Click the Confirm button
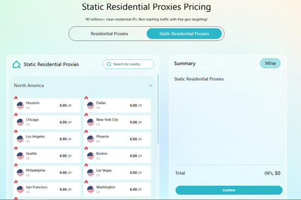Viewport: 301px width, 200px height. (229, 190)
